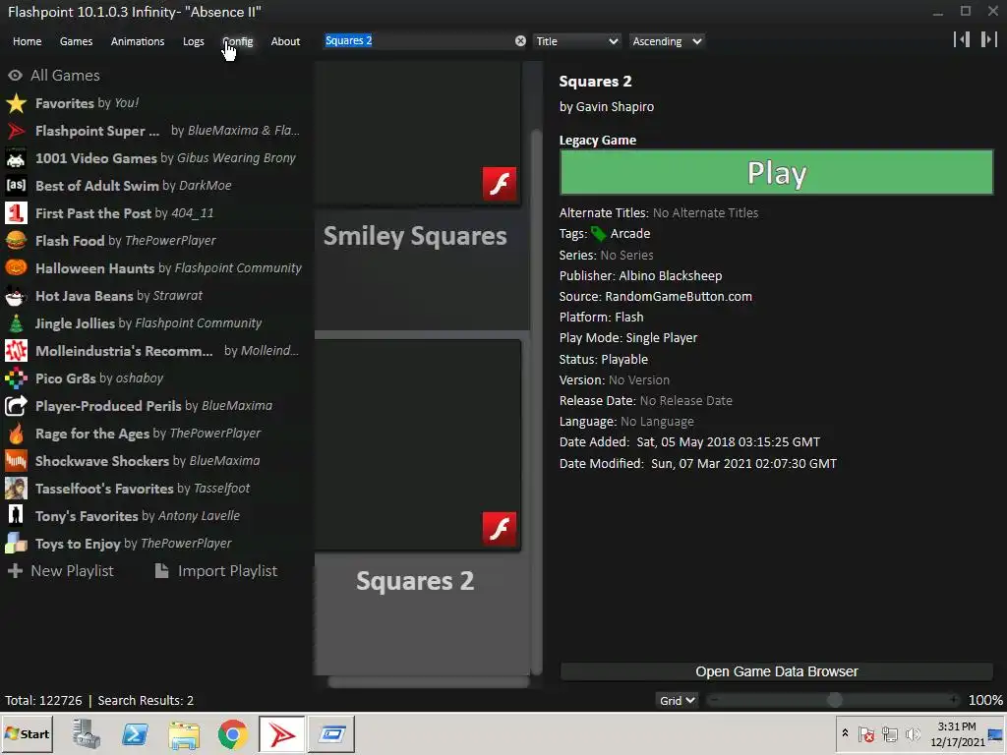Open PowerShell from the taskbar
This screenshot has width=1007, height=755.
coord(135,734)
